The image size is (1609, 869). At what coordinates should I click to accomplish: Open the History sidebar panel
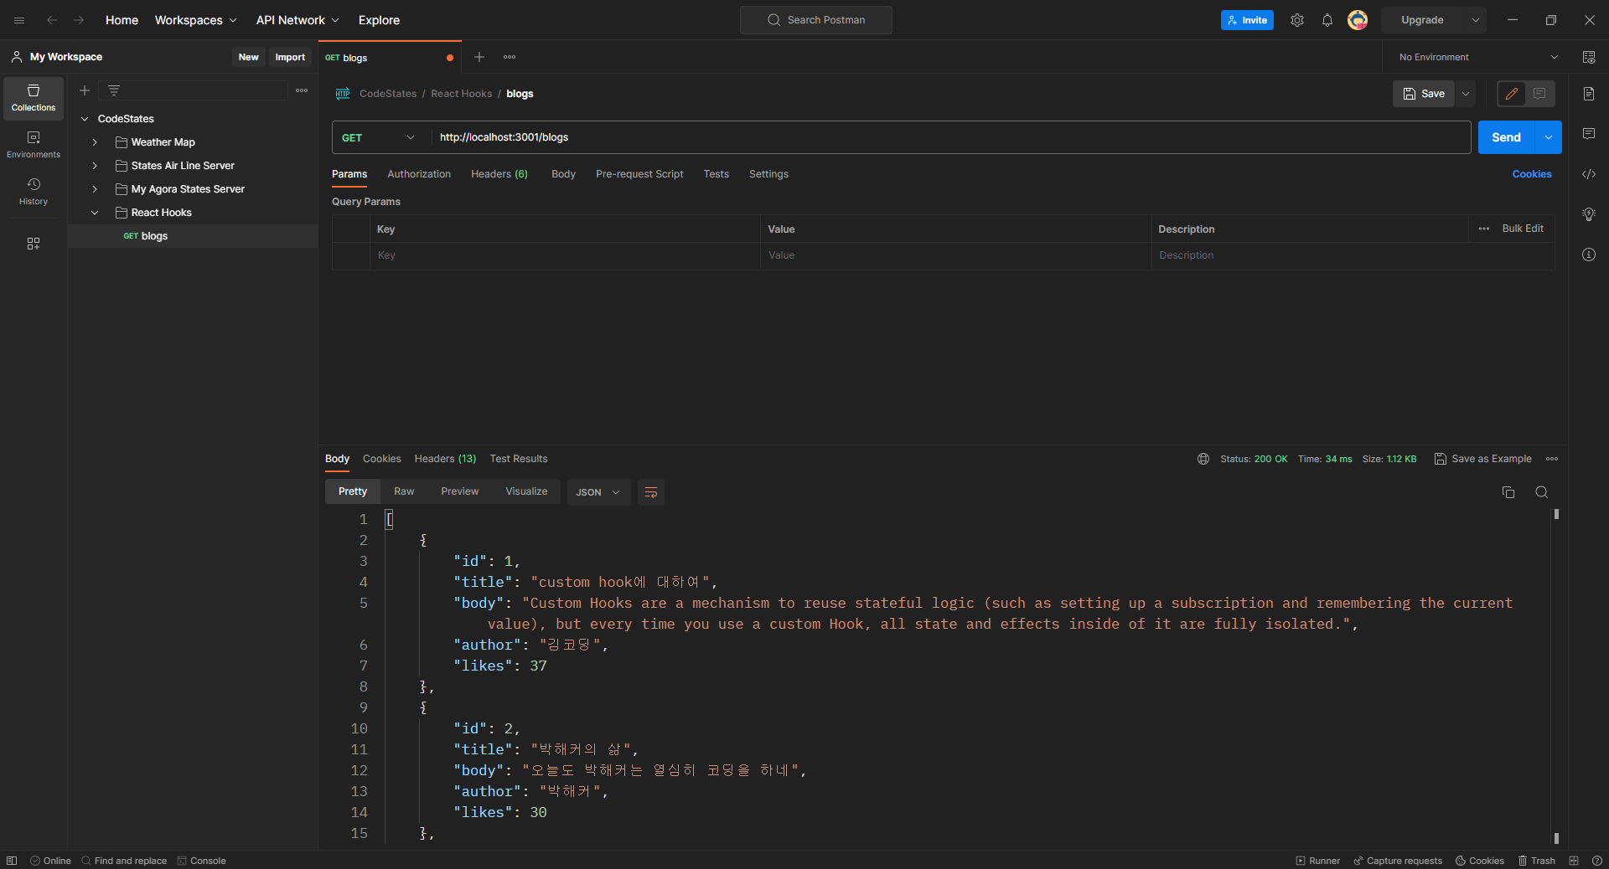[x=33, y=191]
